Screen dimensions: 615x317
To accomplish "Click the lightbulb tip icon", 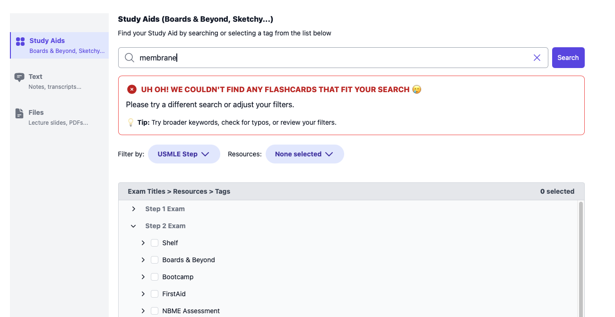I will [x=131, y=122].
